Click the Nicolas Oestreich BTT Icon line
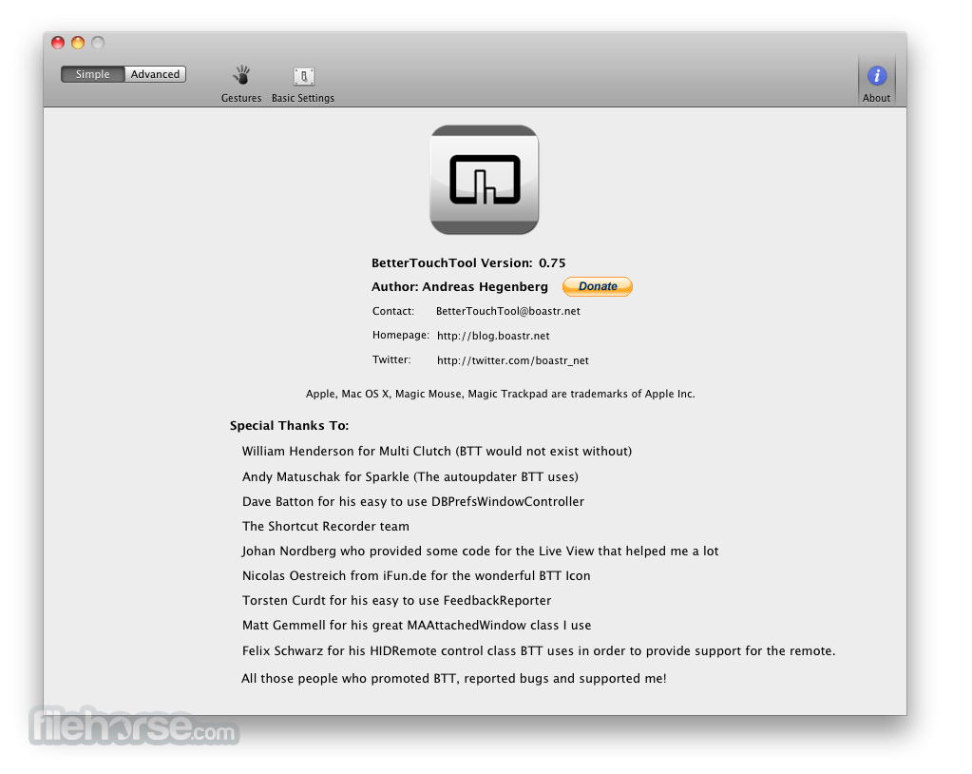This screenshot has height=774, width=972. (x=416, y=576)
